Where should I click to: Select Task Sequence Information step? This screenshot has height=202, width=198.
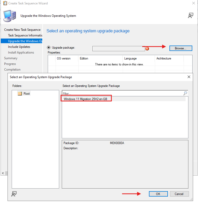point(25,35)
